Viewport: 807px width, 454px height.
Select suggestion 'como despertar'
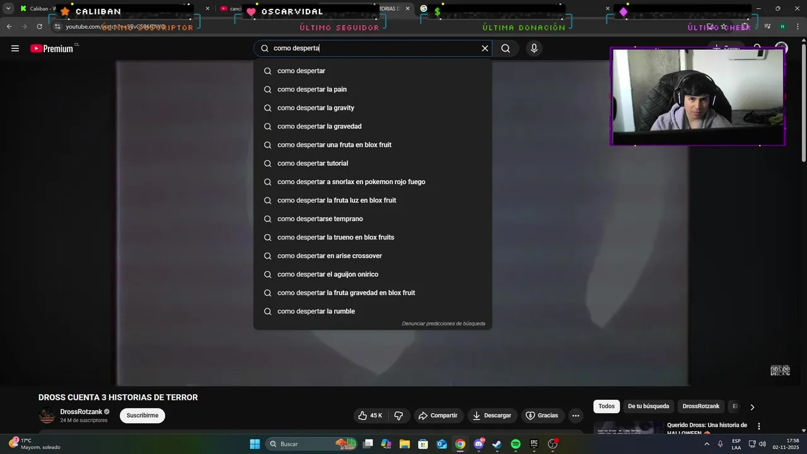tap(373, 71)
